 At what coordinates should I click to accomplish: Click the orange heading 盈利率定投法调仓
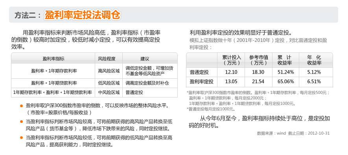click(83, 15)
